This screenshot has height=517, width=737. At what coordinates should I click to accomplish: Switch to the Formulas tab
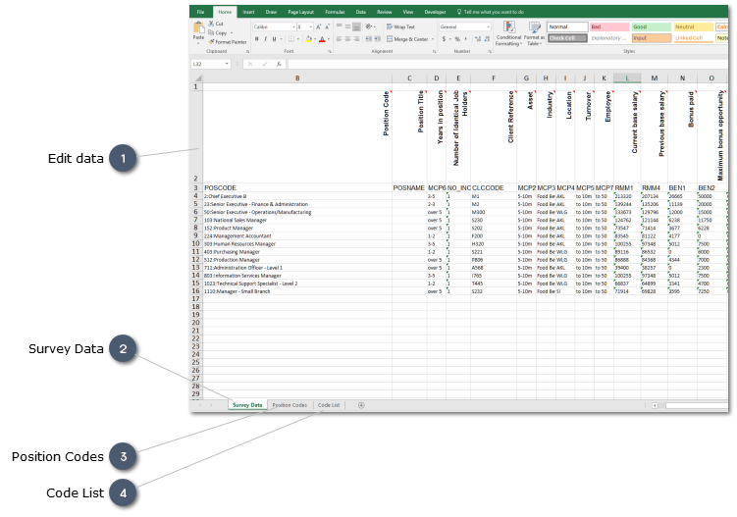pos(335,12)
